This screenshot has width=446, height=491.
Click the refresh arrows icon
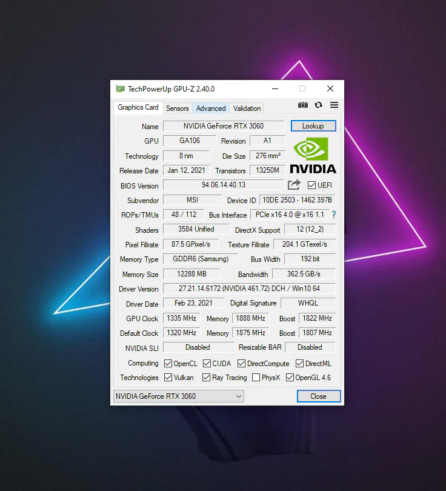319,105
